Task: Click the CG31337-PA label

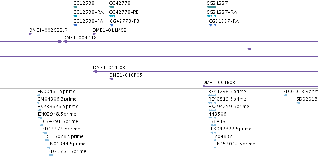Action: 224,21
